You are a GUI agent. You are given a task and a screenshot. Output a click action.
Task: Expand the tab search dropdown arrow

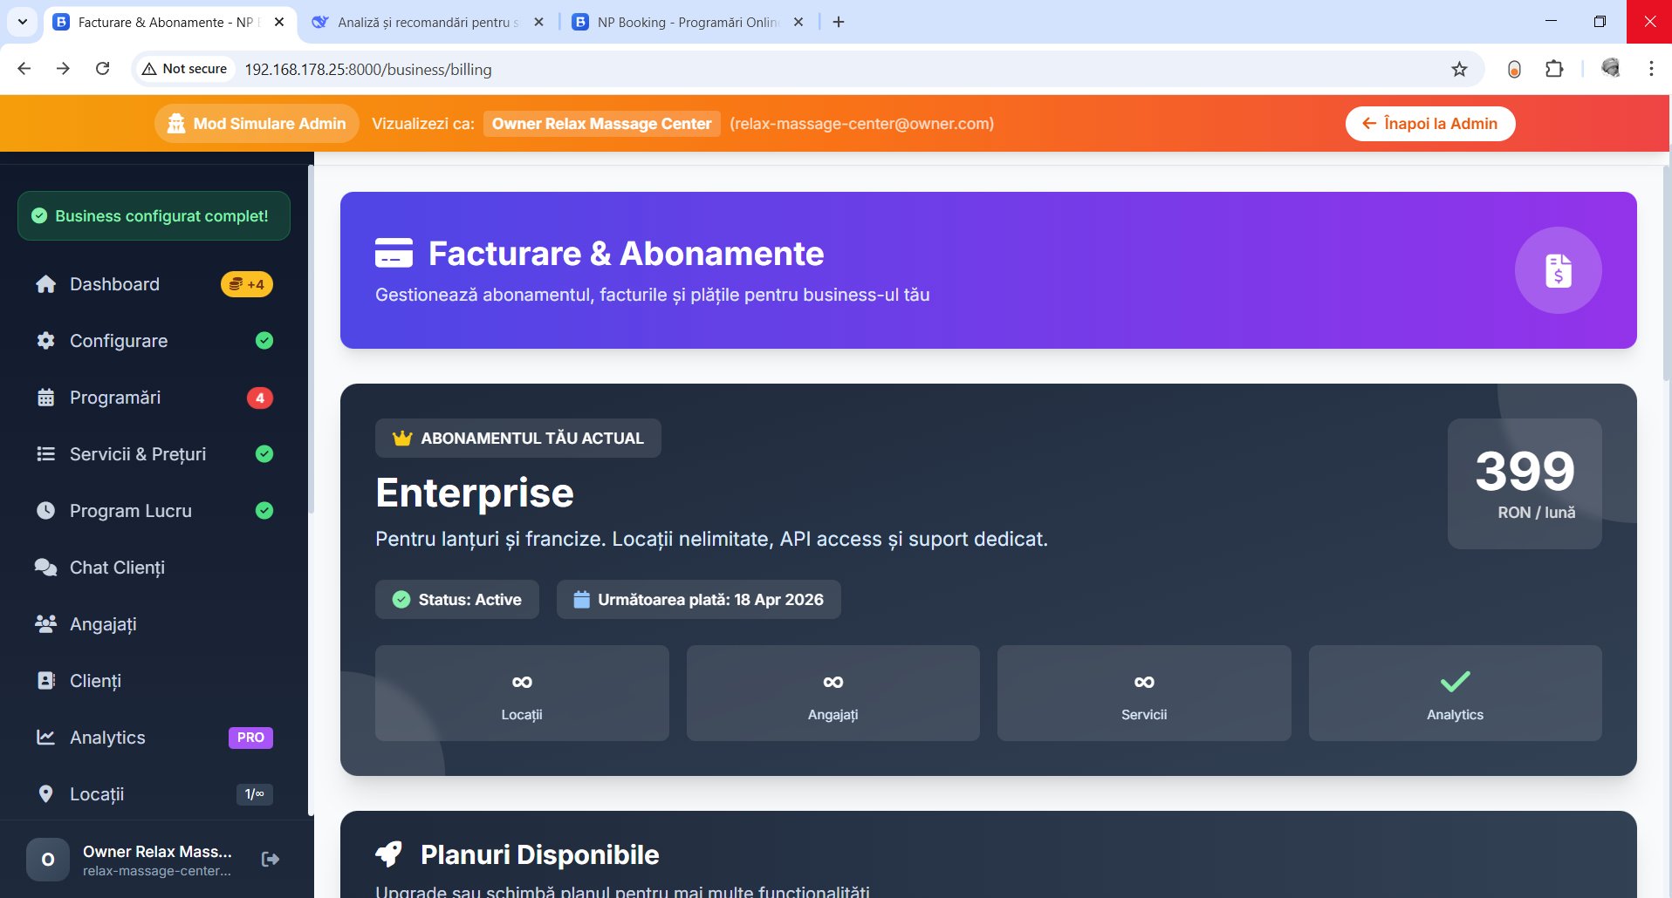22,22
